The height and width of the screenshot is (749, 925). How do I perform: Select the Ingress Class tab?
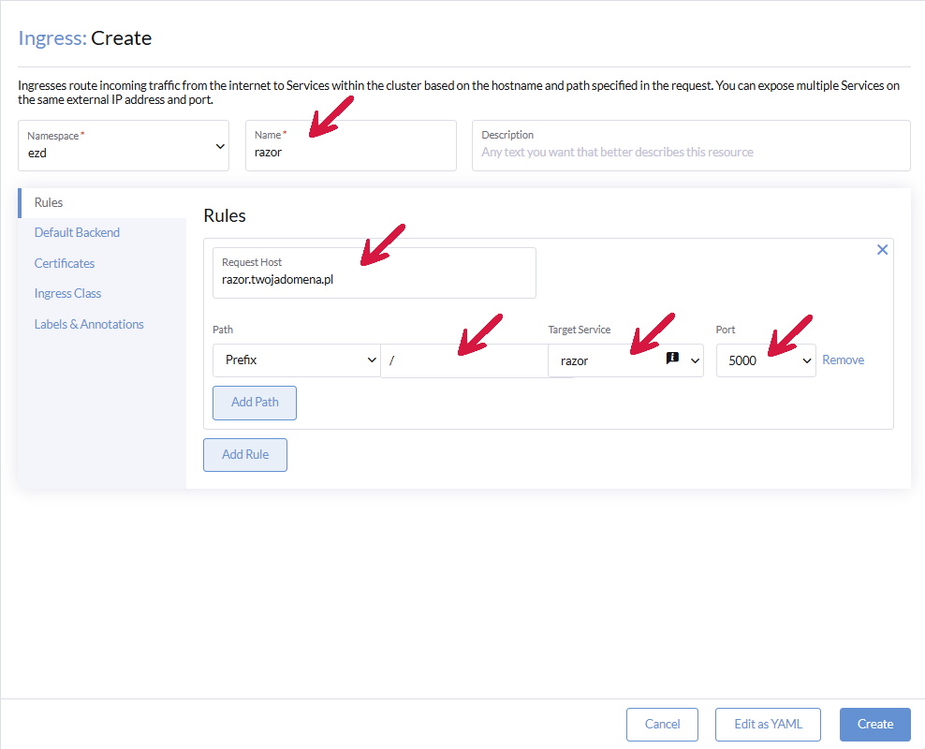coord(67,293)
